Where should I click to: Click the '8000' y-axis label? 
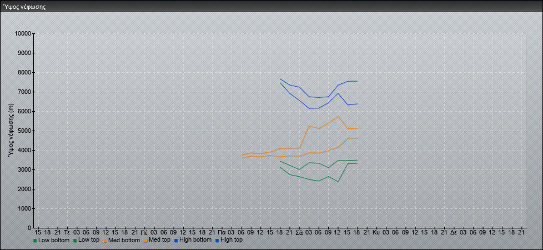coord(24,72)
